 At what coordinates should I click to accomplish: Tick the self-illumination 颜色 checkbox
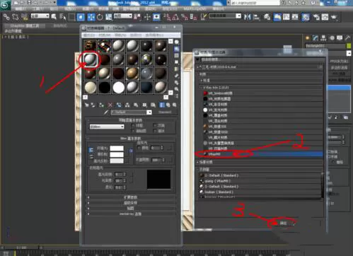(x=139, y=148)
